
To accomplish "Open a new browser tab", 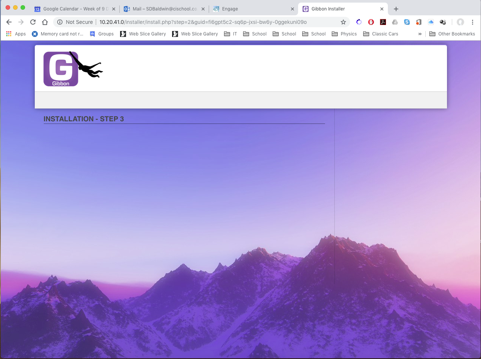I will pyautogui.click(x=396, y=9).
